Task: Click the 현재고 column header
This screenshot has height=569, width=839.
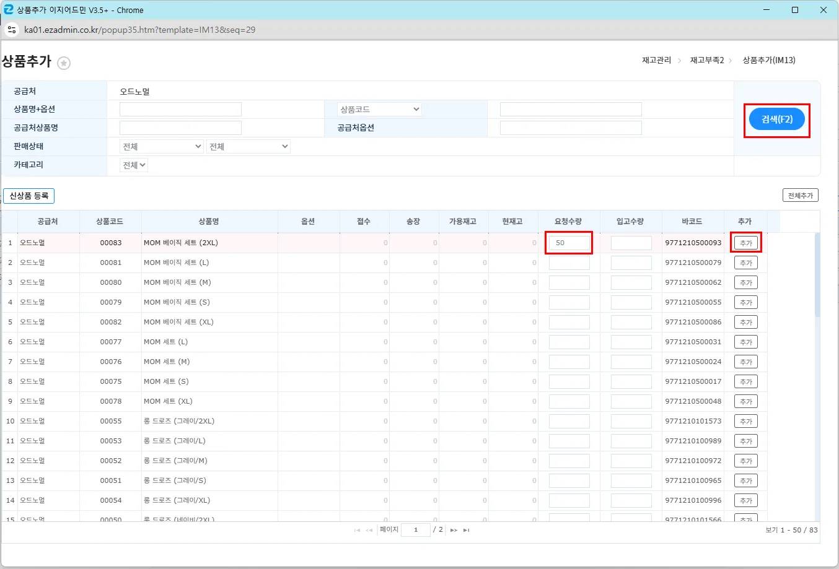Action: pos(513,222)
